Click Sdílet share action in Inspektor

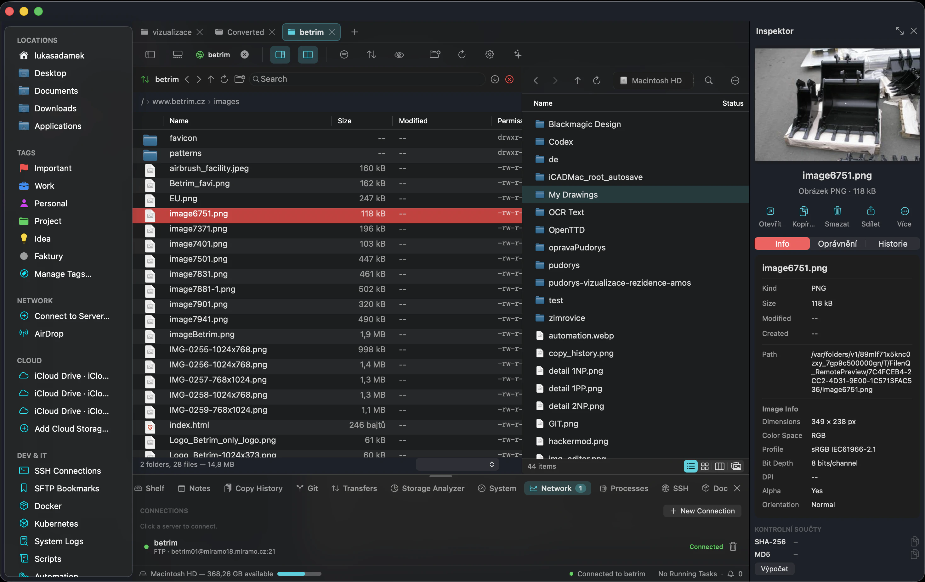click(x=871, y=217)
